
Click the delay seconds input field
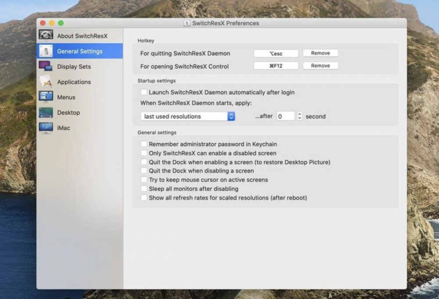286,116
